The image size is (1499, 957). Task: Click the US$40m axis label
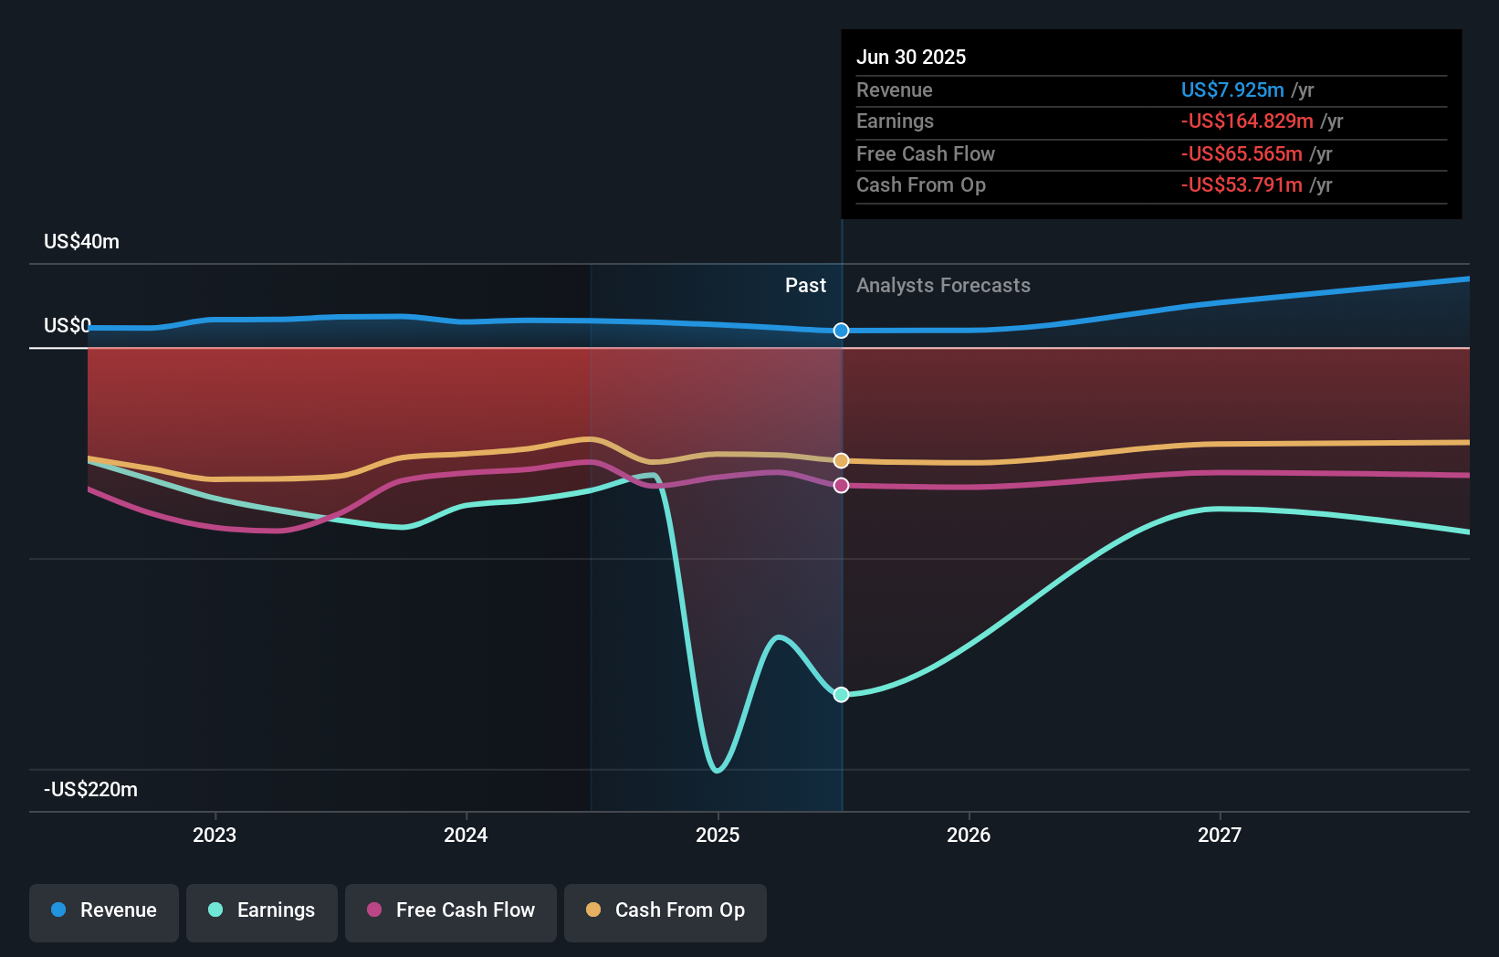pos(80,241)
